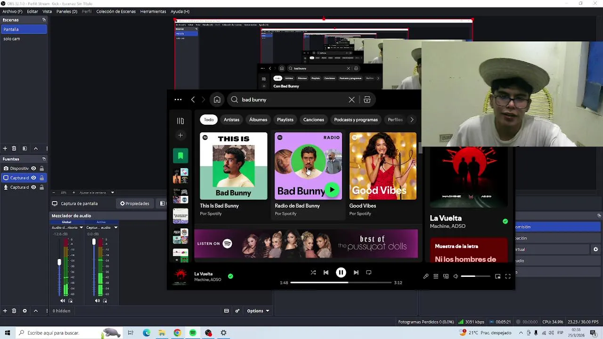Seek within the Spotify track progress bar
This screenshot has height=339, width=603.
[341, 282]
